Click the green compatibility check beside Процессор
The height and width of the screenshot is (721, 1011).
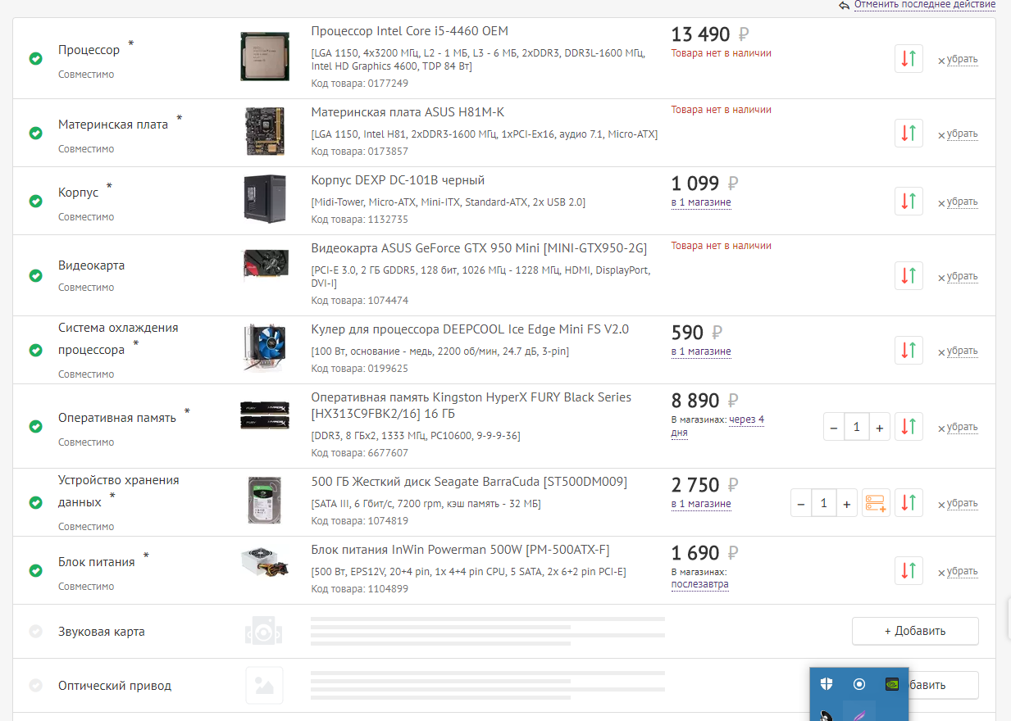[x=35, y=59]
